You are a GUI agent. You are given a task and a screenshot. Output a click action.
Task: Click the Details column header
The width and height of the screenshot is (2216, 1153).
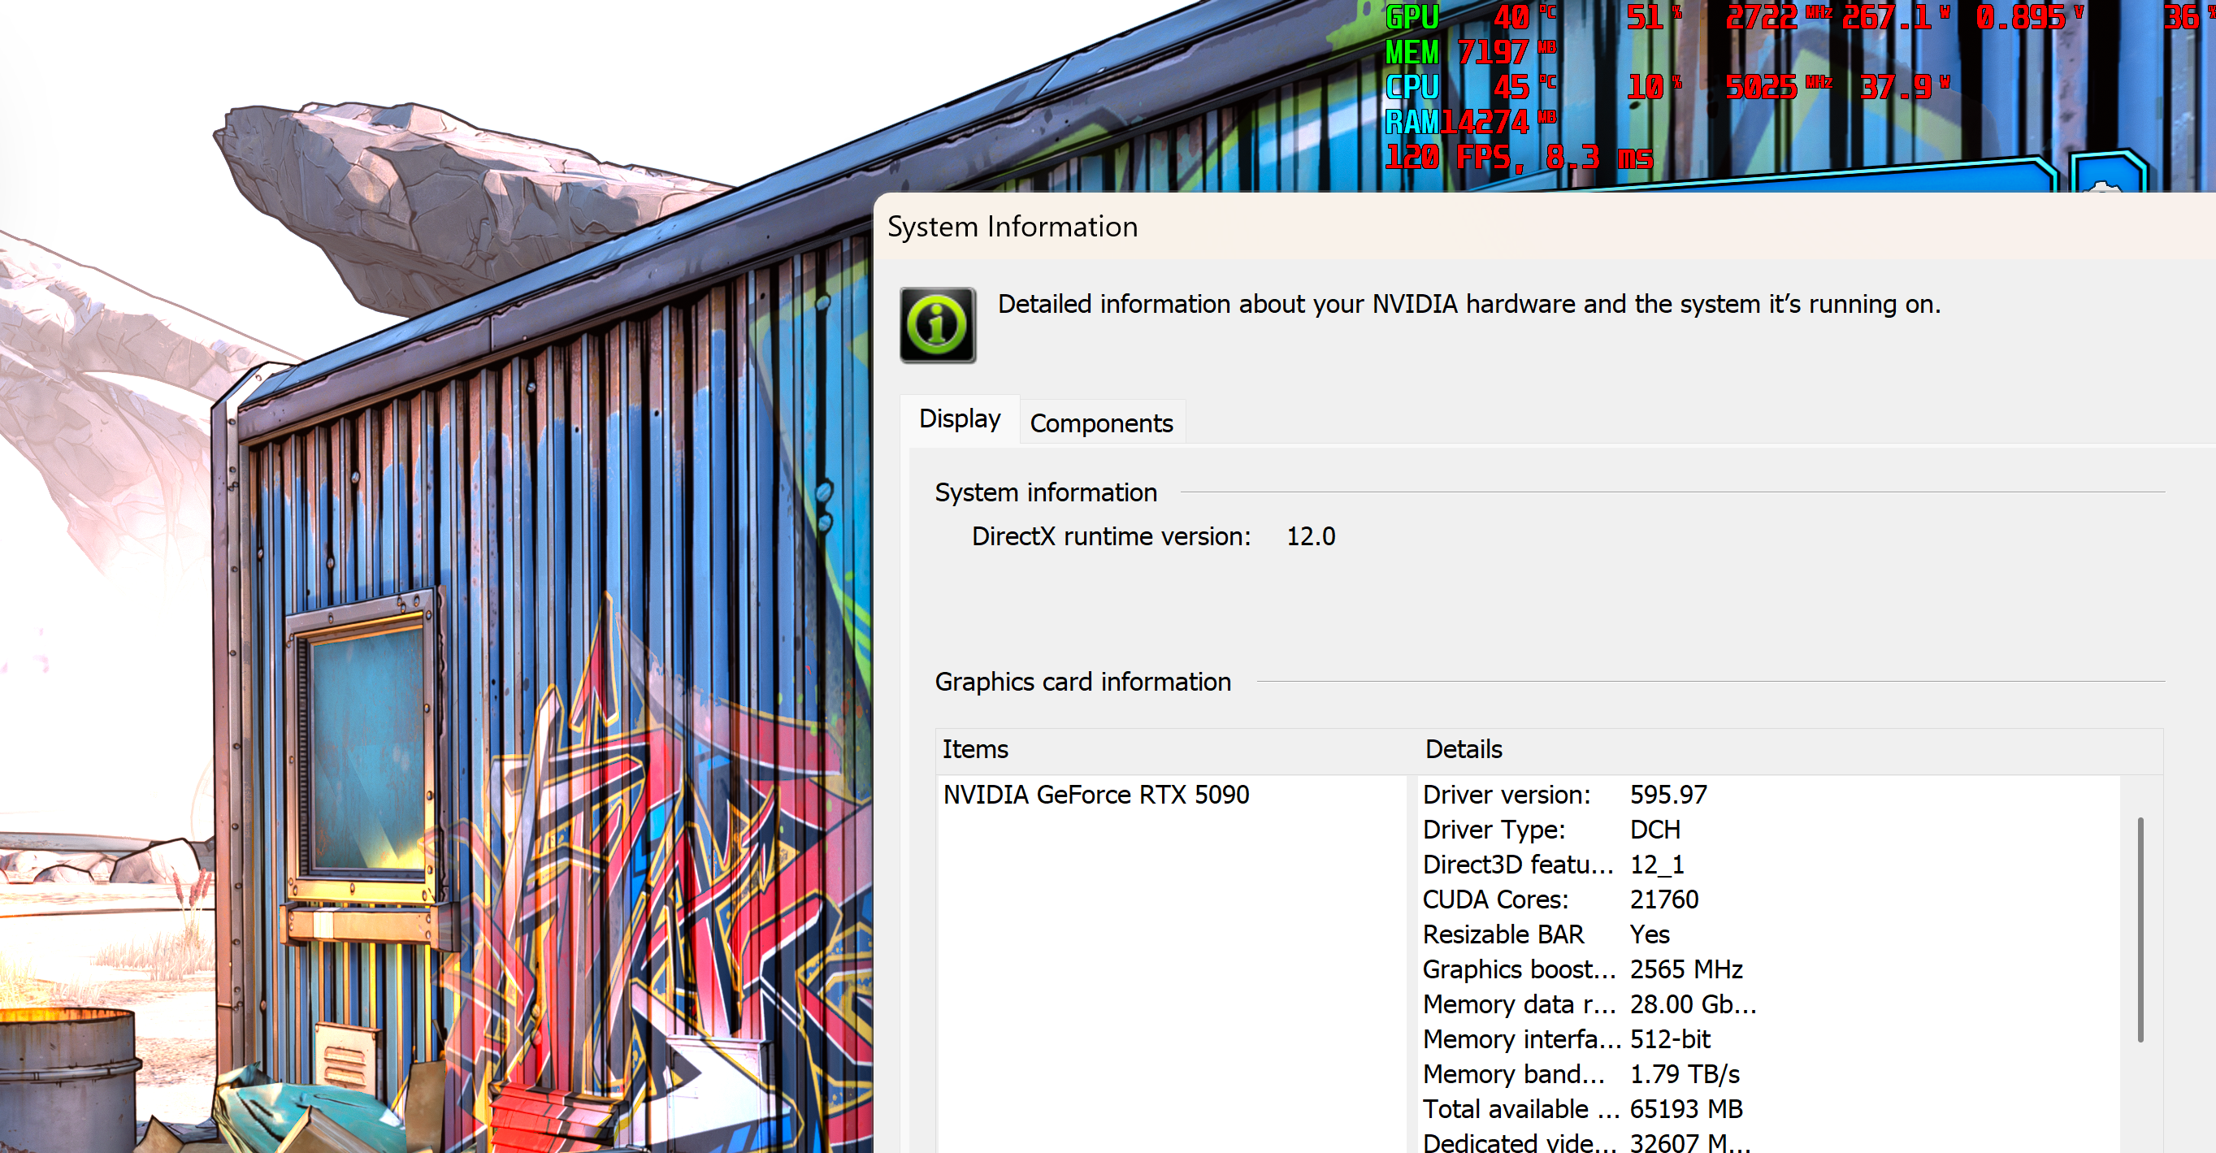point(1463,749)
